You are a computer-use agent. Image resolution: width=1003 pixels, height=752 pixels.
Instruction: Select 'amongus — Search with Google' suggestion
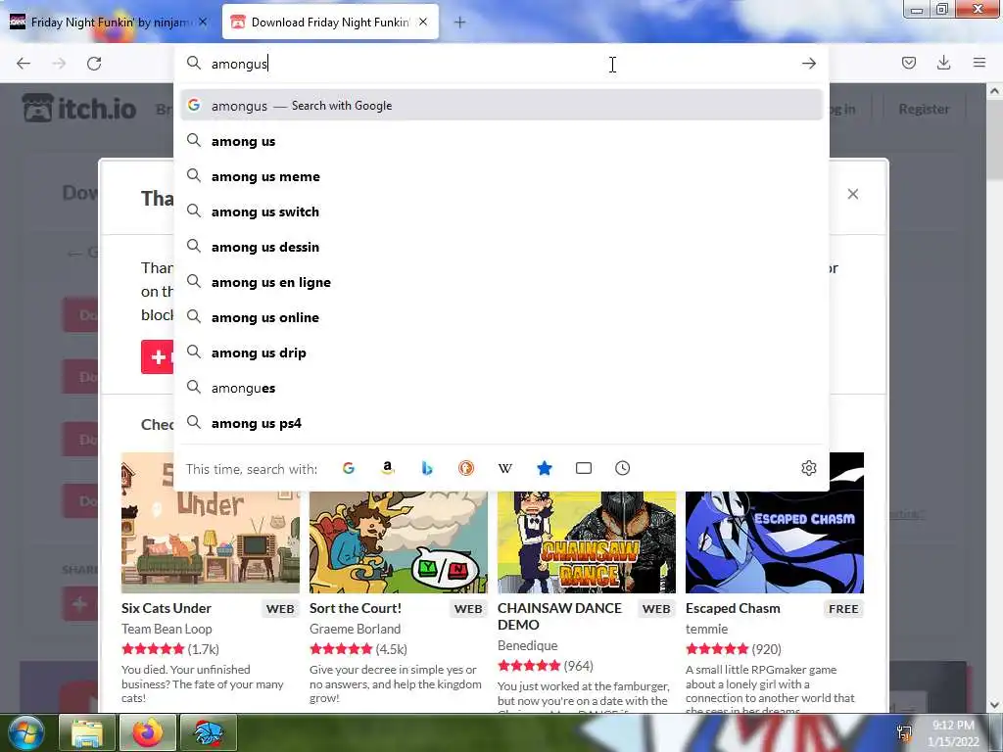(501, 106)
